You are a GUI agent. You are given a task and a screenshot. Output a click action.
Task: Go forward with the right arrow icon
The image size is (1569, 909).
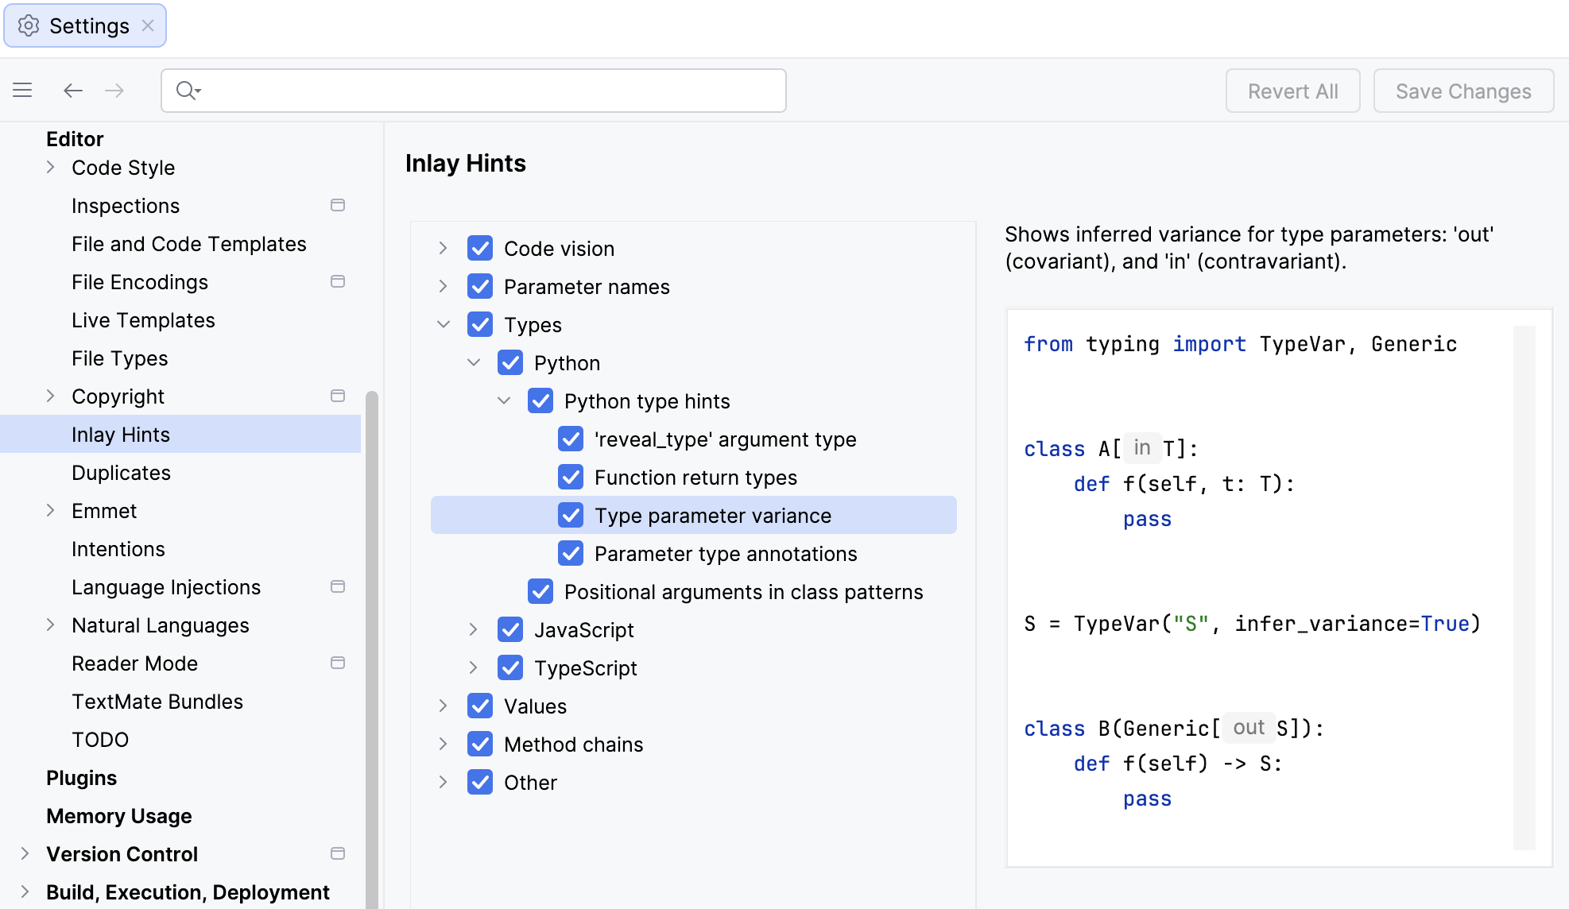(114, 91)
